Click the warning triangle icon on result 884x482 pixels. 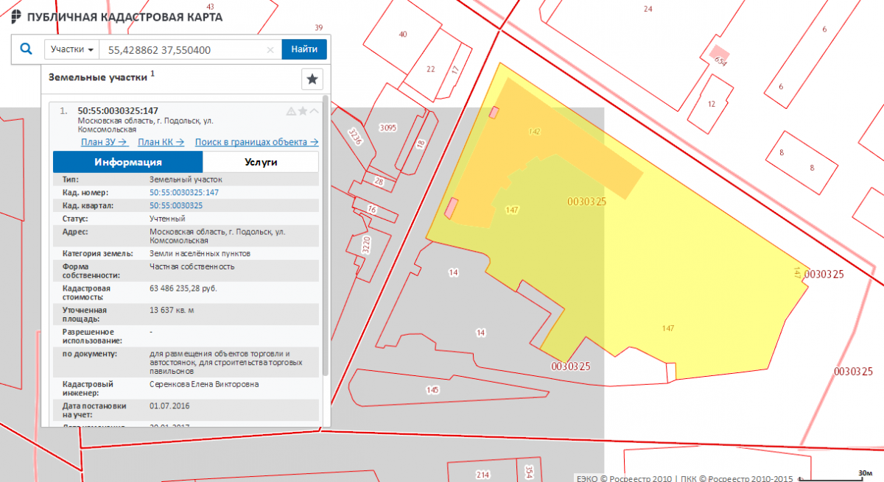[291, 111]
